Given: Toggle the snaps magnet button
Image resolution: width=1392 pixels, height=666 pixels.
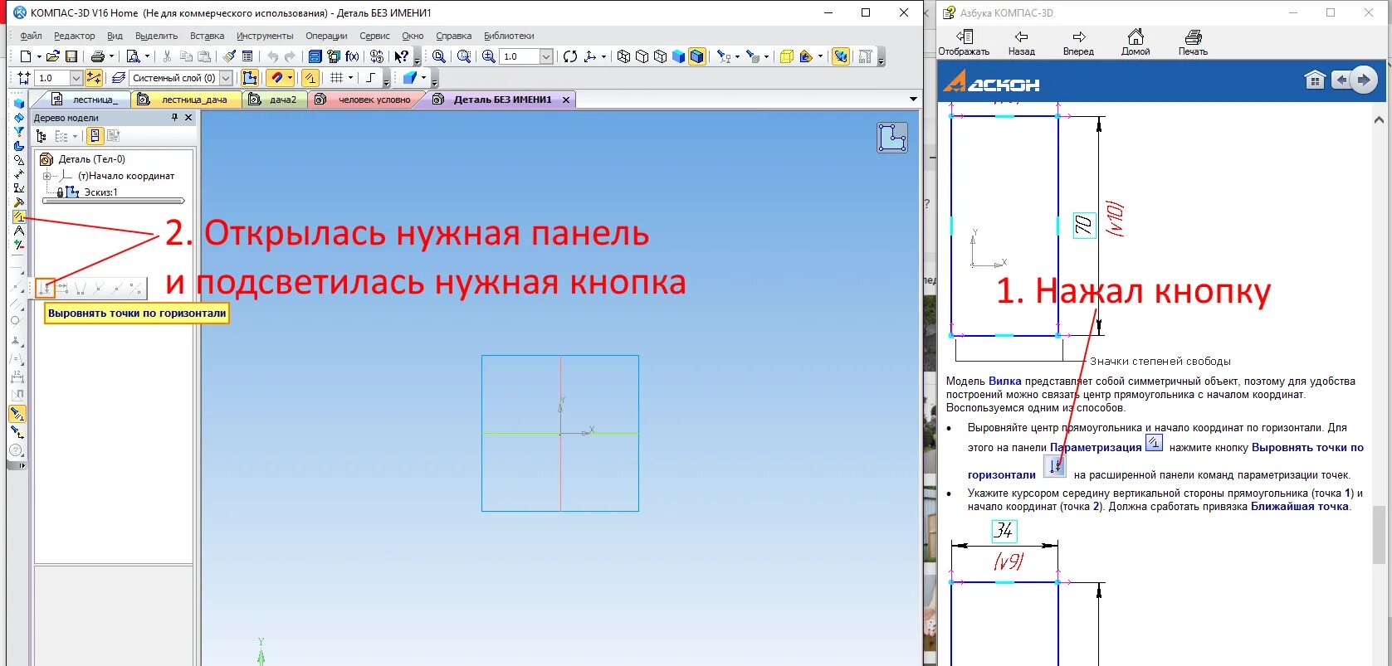Looking at the screenshot, I should (x=276, y=78).
